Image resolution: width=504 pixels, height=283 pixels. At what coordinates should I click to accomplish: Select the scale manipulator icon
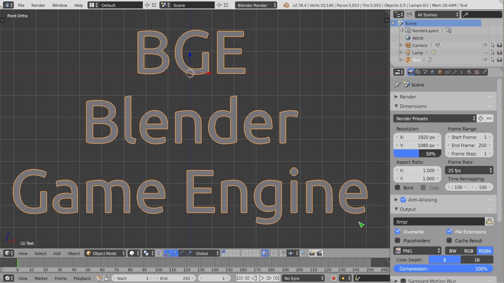189,254
